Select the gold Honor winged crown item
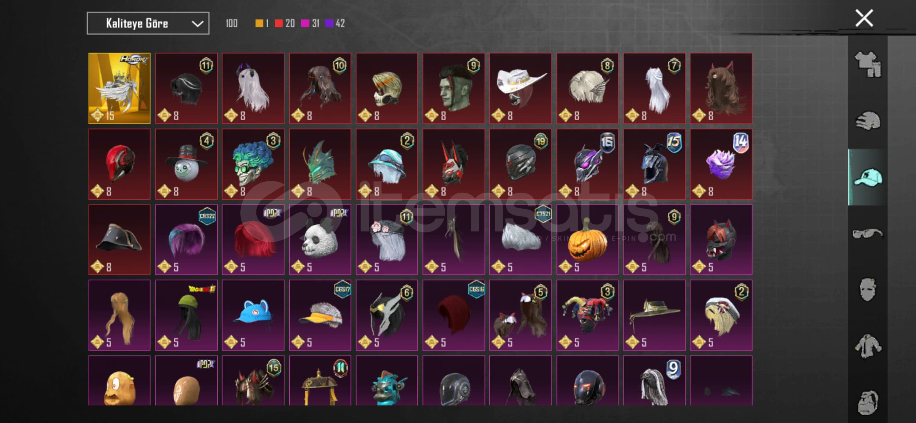This screenshot has width=916, height=423. click(119, 89)
